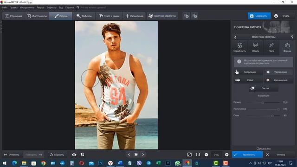This screenshot has height=167, width=297.
Task: Select the Стройность body mode
Action: click(x=239, y=47)
